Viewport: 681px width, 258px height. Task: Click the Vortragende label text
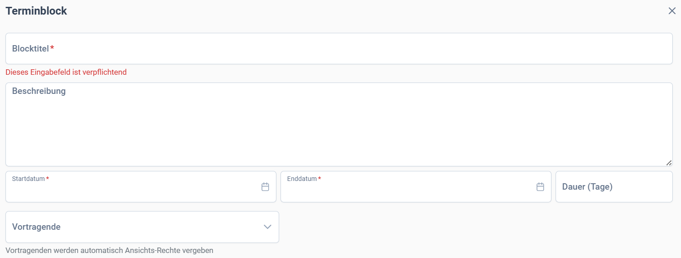[36, 227]
